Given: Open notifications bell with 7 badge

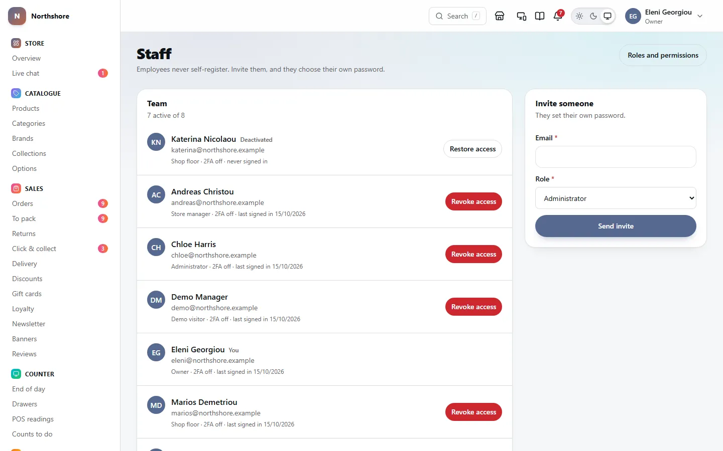Looking at the screenshot, I should pyautogui.click(x=558, y=16).
